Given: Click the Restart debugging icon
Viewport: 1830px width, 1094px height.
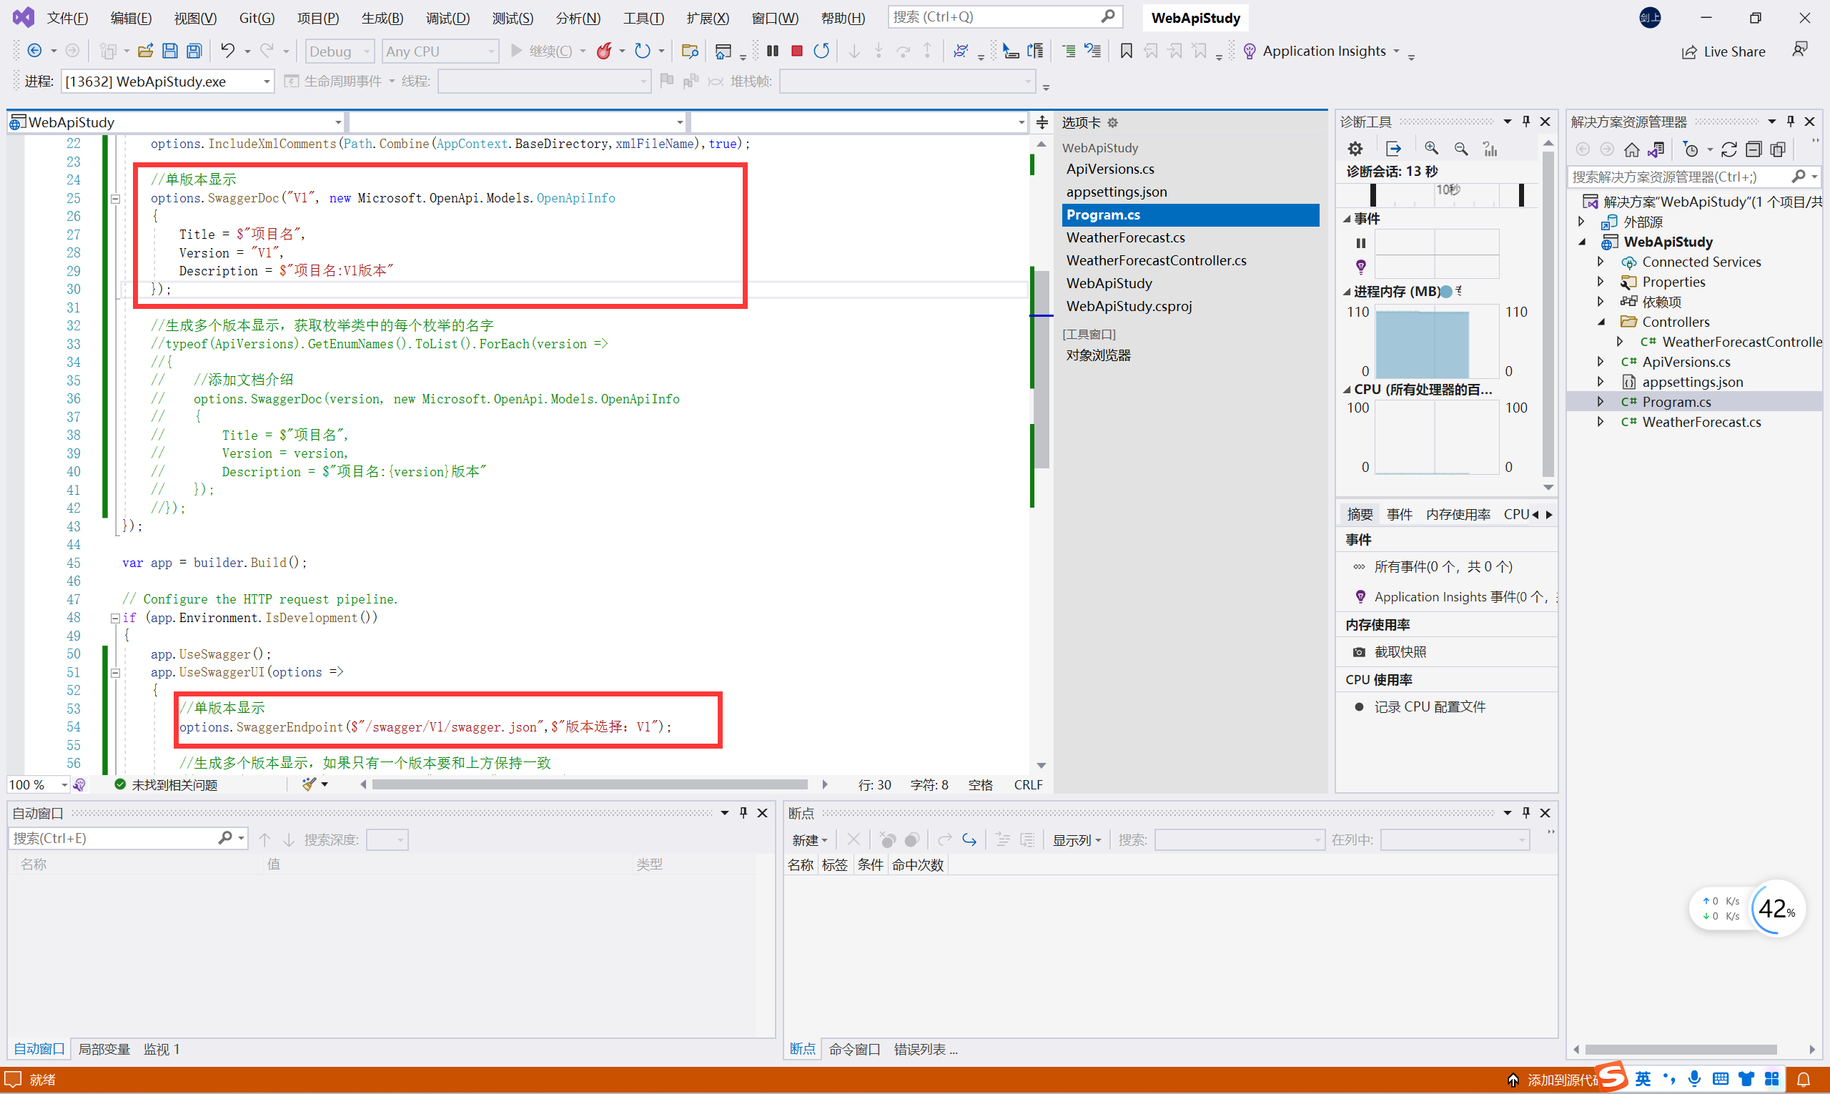Looking at the screenshot, I should tap(820, 51).
